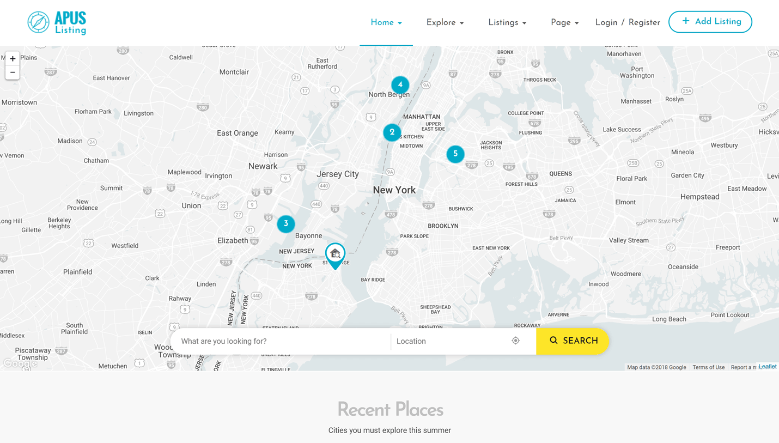Click the 'Bayonne' map label
Screen dimensions: 779x443
click(308, 236)
